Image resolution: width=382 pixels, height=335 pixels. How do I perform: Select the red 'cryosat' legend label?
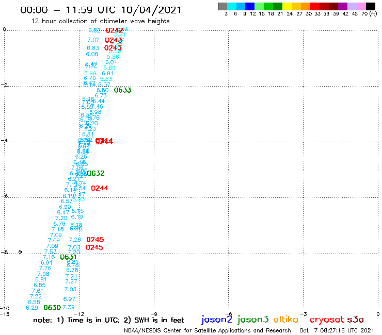[327, 319]
